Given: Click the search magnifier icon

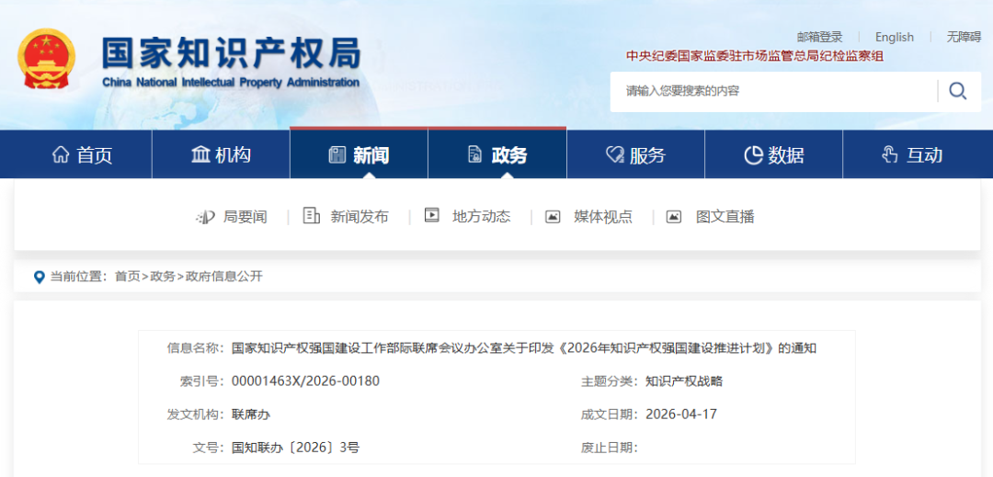Looking at the screenshot, I should pyautogui.click(x=957, y=91).
